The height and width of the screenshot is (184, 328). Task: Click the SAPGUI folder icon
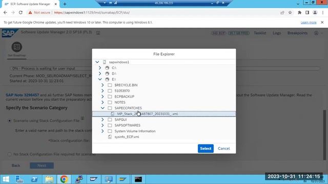point(110,120)
